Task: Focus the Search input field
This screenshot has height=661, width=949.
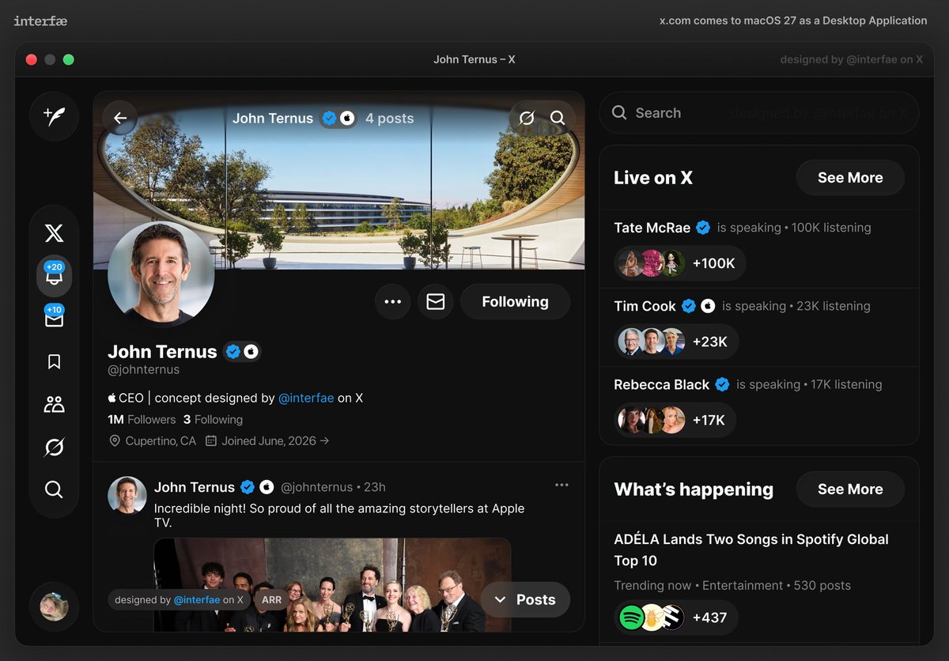Action: click(x=759, y=113)
